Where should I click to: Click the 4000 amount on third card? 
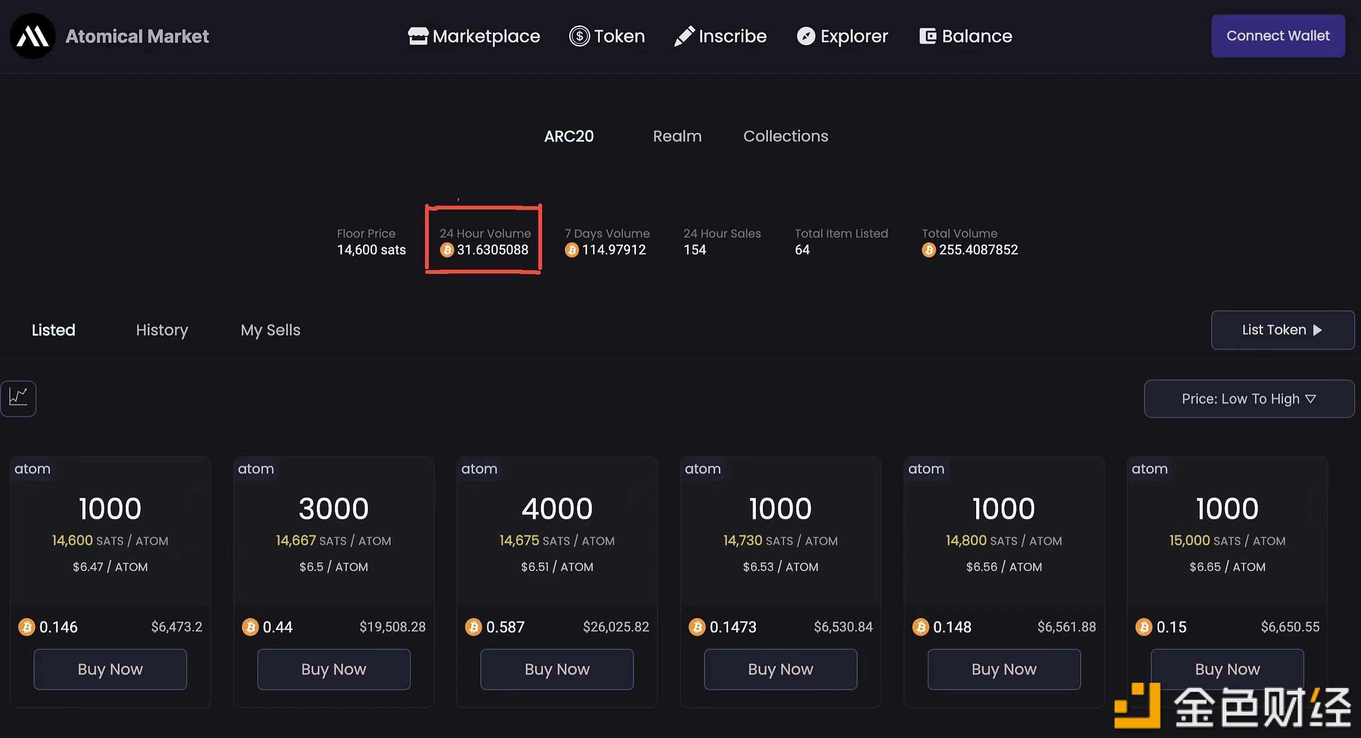557,509
